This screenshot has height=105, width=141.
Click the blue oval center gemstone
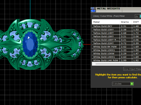[30, 44]
